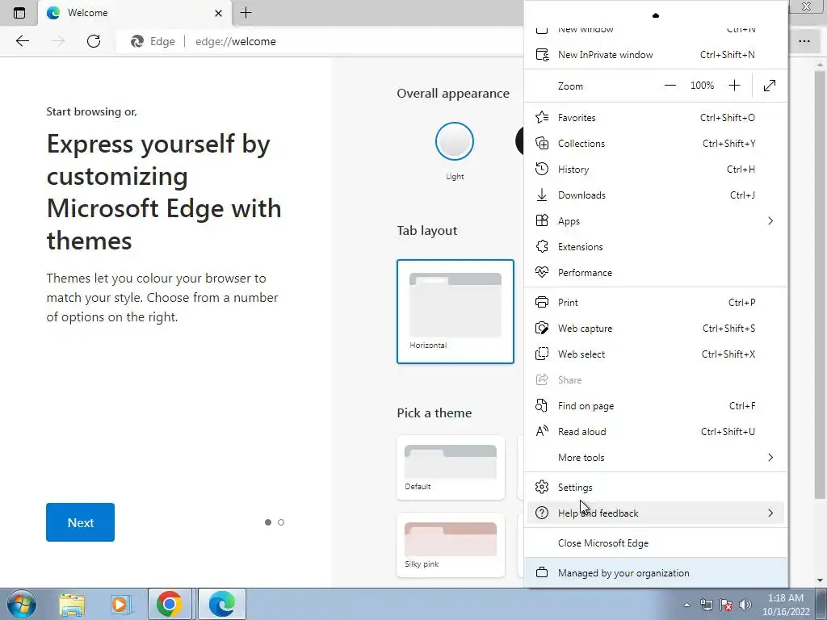
Task: Click the Print printer icon
Action: coord(542,302)
